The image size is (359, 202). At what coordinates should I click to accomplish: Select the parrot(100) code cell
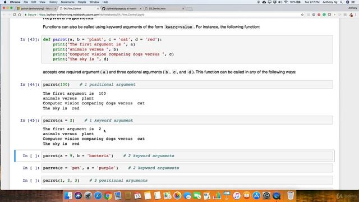click(x=187, y=85)
